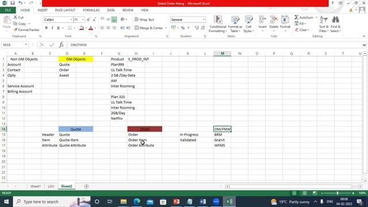Click the Clear button in Editing group
Viewport: 368px width, 207px height.
[302, 30]
